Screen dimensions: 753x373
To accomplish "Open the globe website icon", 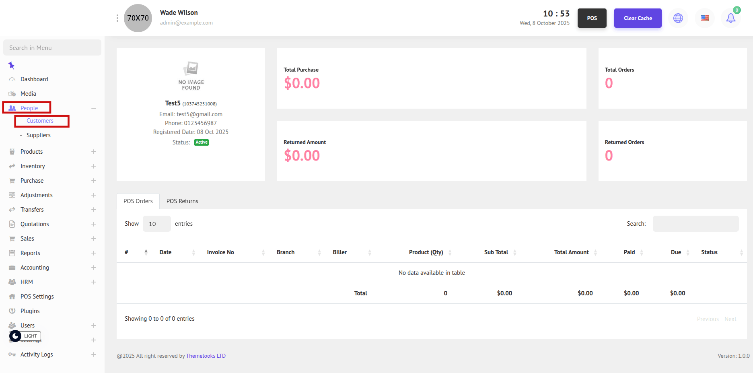I will [x=678, y=18].
